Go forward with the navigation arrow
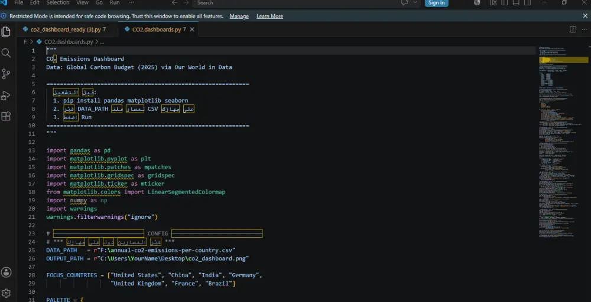The height and width of the screenshot is (302, 591). (x=186, y=2)
